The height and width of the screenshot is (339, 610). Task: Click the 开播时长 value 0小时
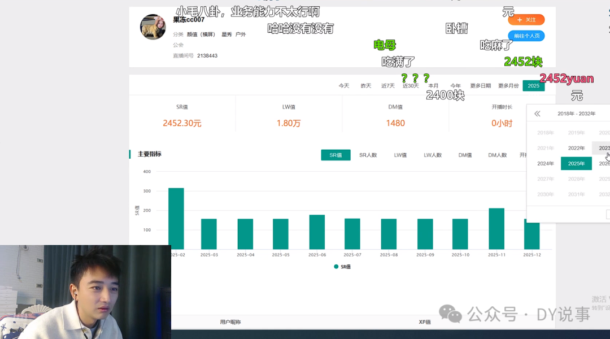[x=502, y=123]
